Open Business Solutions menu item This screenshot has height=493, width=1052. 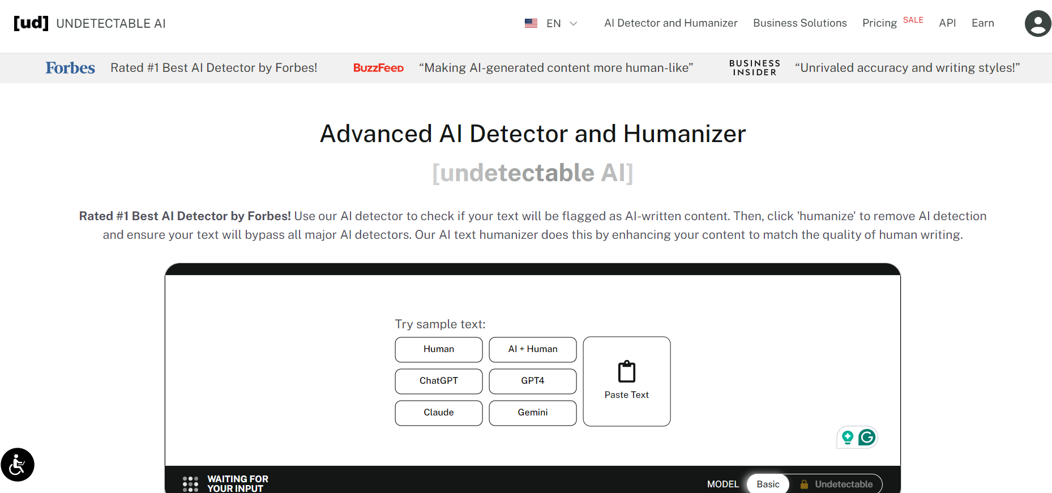click(x=800, y=23)
